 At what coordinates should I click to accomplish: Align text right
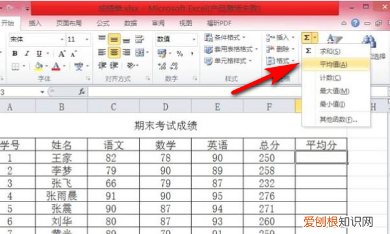(x=126, y=53)
